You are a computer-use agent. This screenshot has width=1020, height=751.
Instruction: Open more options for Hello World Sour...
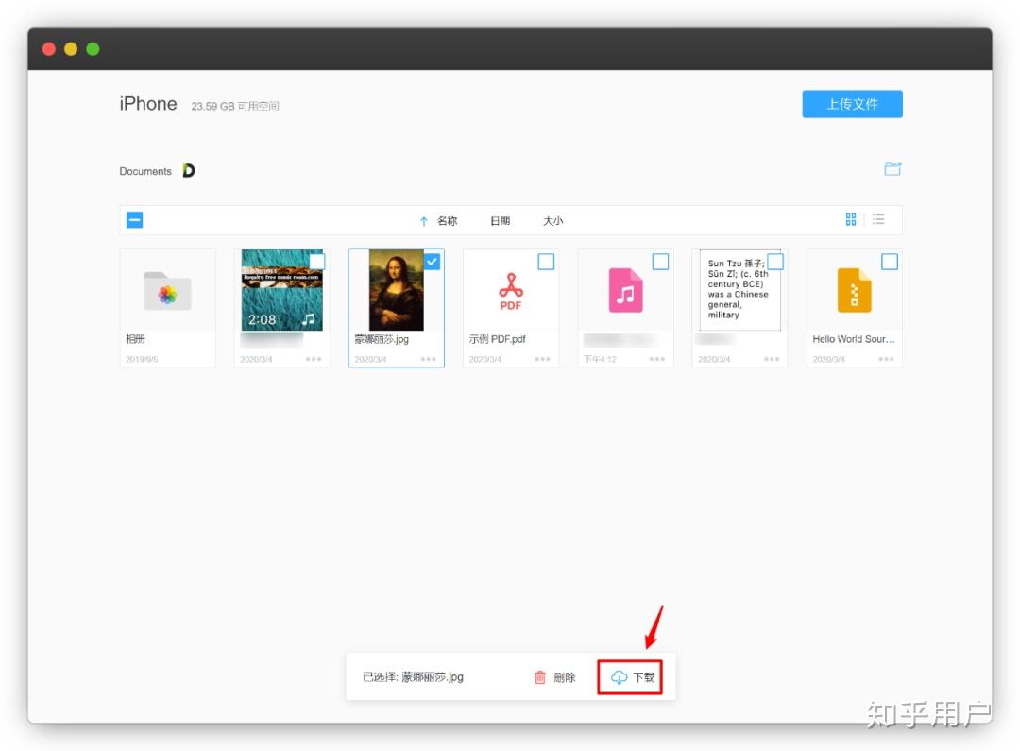coord(886,359)
